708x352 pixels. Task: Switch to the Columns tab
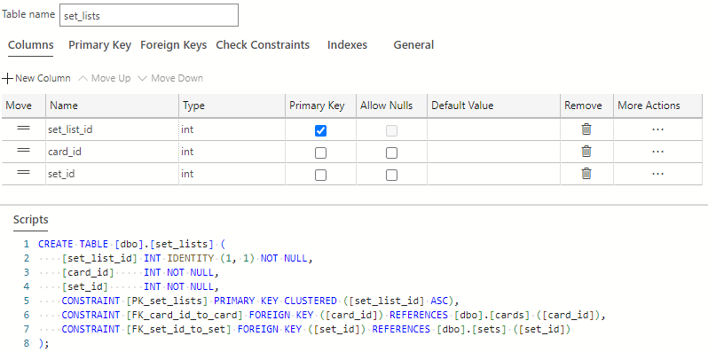tap(31, 45)
